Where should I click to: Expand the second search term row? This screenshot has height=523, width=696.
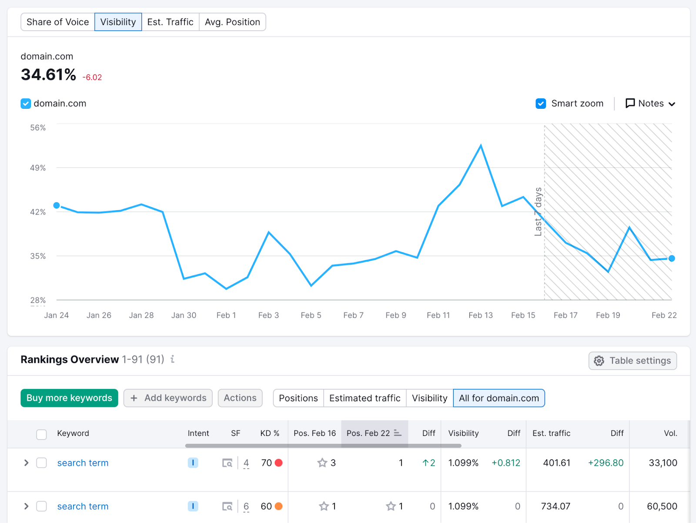click(26, 506)
